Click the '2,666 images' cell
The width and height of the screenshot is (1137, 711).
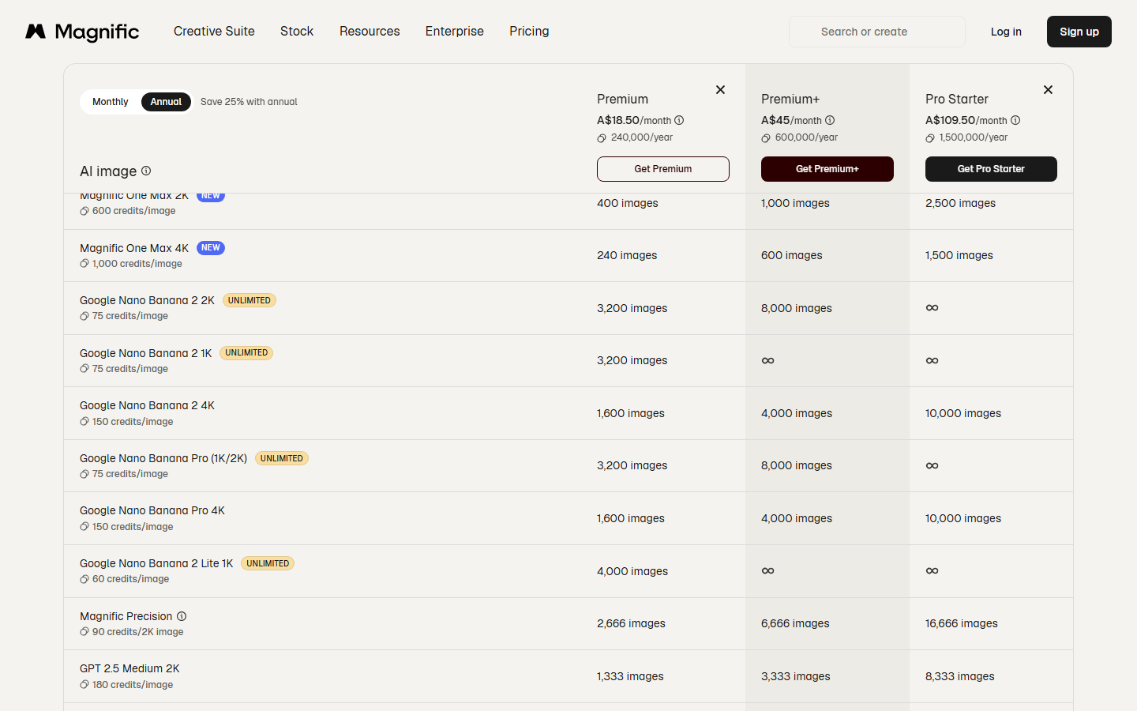point(631,623)
